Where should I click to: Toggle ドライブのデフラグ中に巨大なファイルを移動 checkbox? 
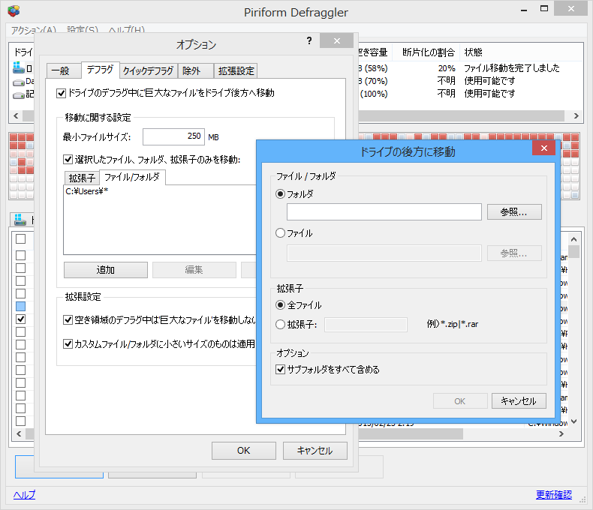[61, 93]
